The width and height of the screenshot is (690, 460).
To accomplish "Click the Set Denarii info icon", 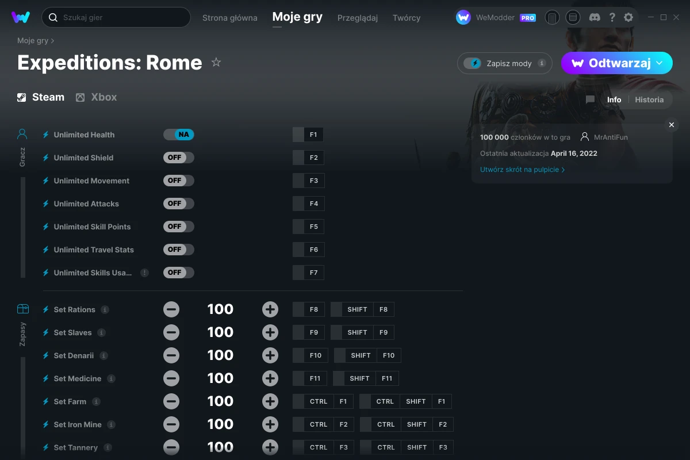I will point(103,355).
